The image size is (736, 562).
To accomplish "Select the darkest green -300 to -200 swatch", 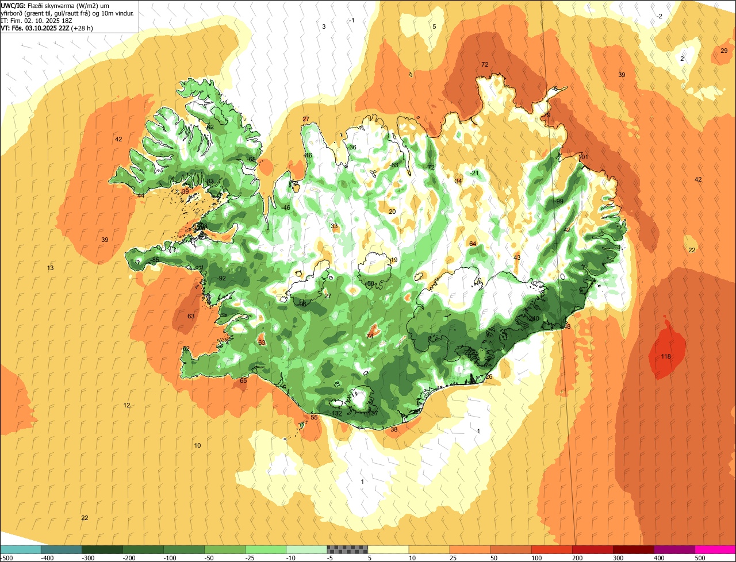I will coord(102,549).
